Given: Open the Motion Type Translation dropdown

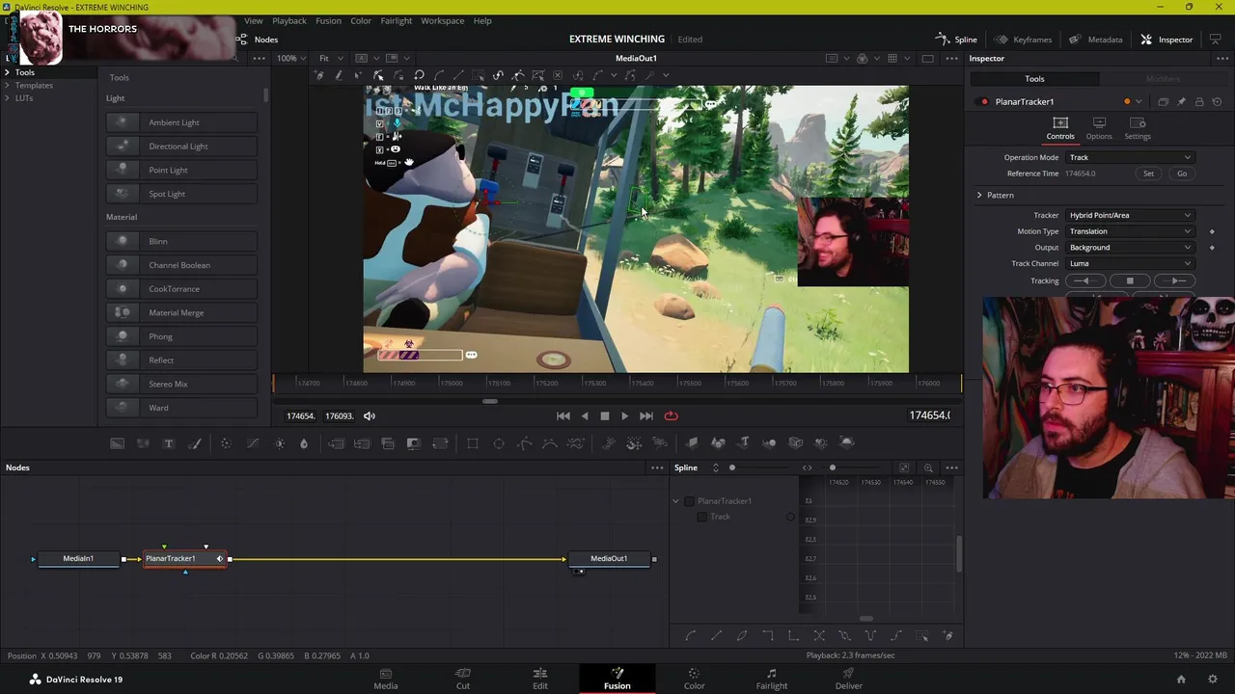Looking at the screenshot, I should 1129,231.
